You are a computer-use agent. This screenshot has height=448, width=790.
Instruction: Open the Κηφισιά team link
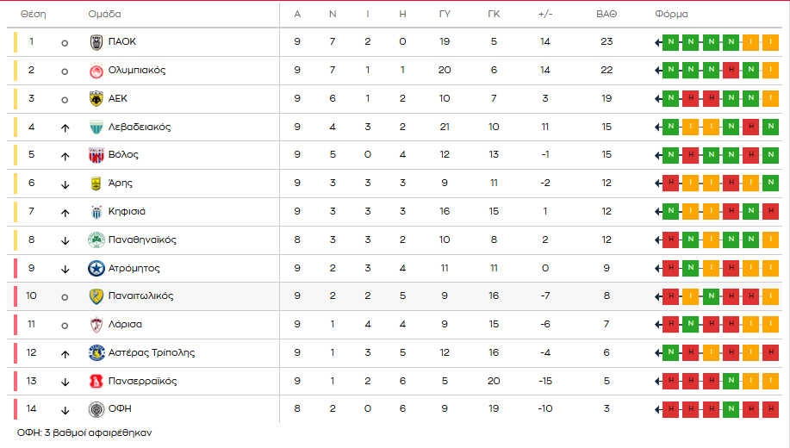tap(127, 212)
